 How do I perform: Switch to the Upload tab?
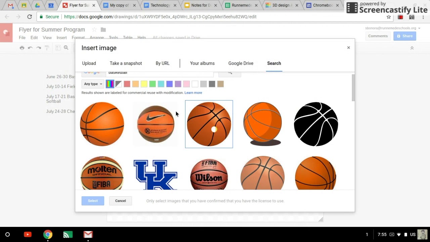pos(89,63)
